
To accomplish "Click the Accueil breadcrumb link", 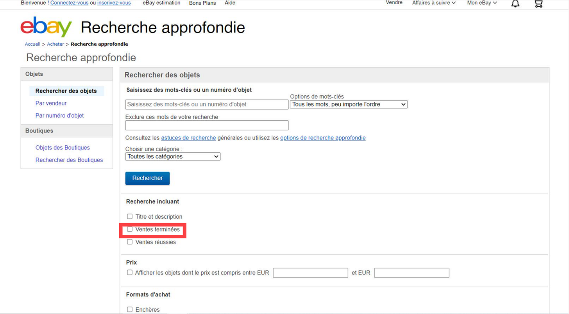I will (32, 44).
